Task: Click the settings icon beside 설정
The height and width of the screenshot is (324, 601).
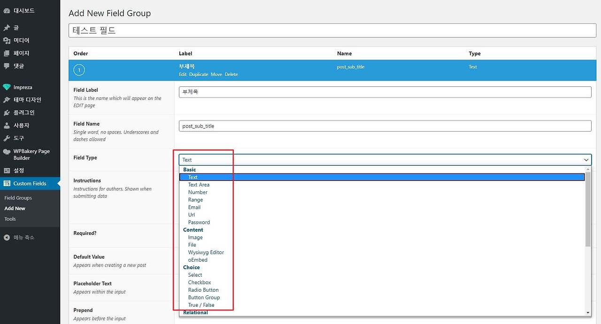Action: (7, 170)
